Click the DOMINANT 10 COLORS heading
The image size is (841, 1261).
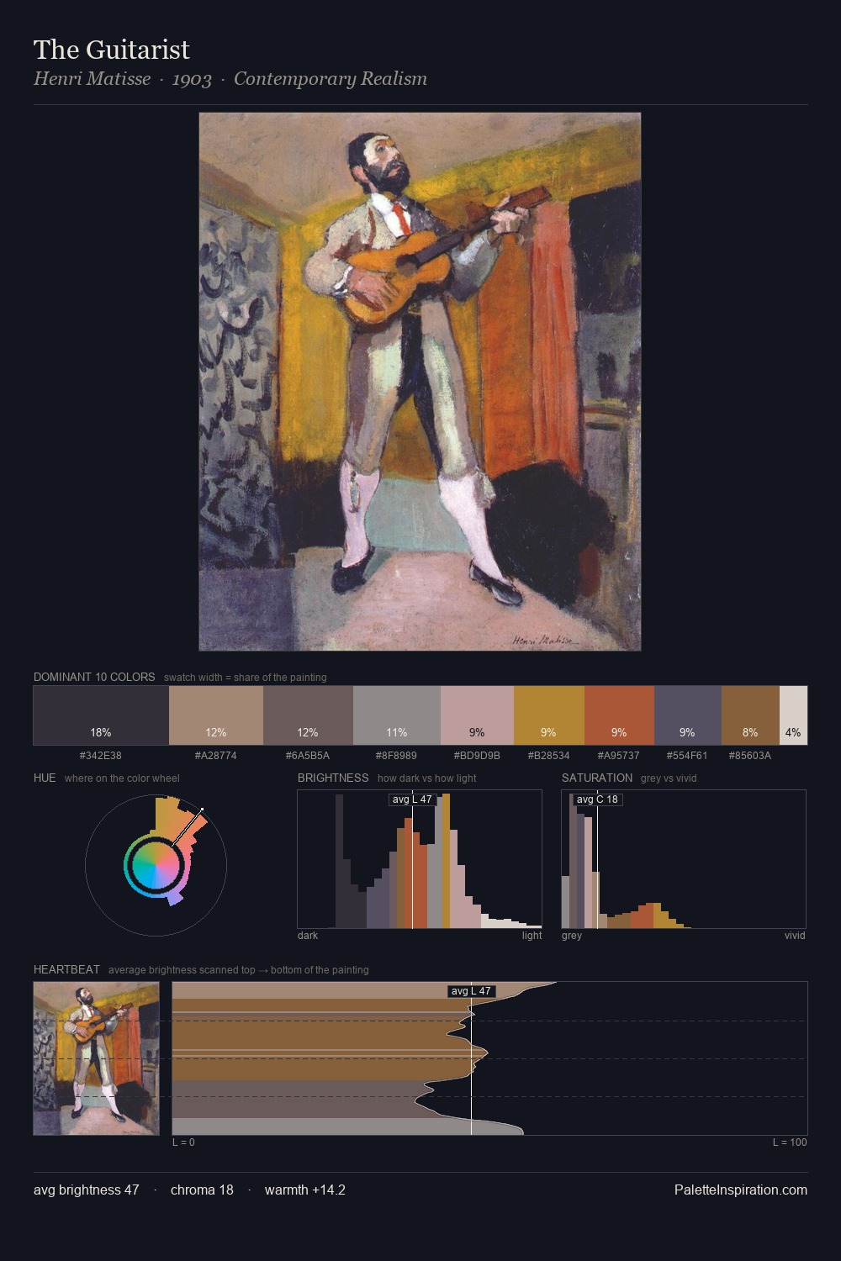click(x=94, y=677)
